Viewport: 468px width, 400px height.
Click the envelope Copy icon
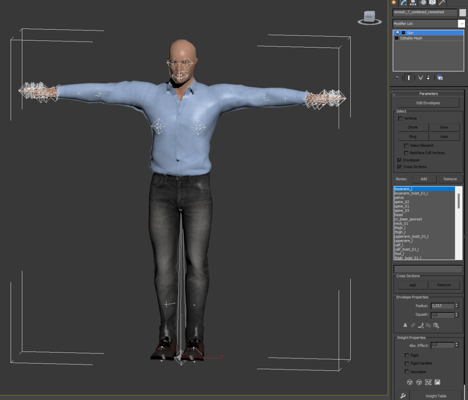pyautogui.click(x=428, y=325)
